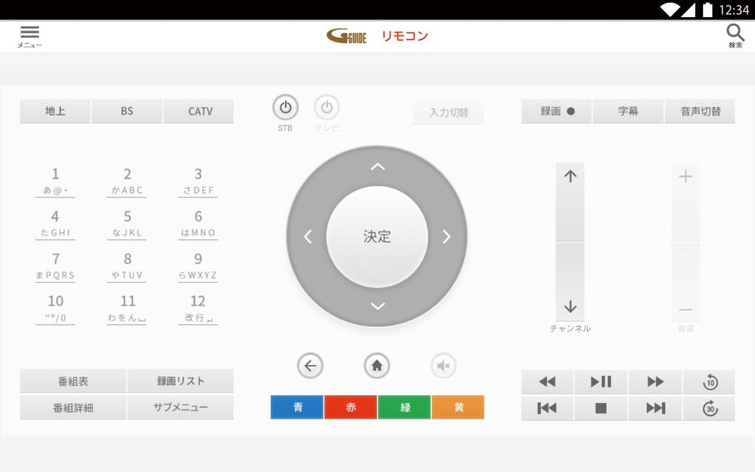Screen dimensions: 755x472
Task: Start recording with the 録画 button
Action: [555, 111]
